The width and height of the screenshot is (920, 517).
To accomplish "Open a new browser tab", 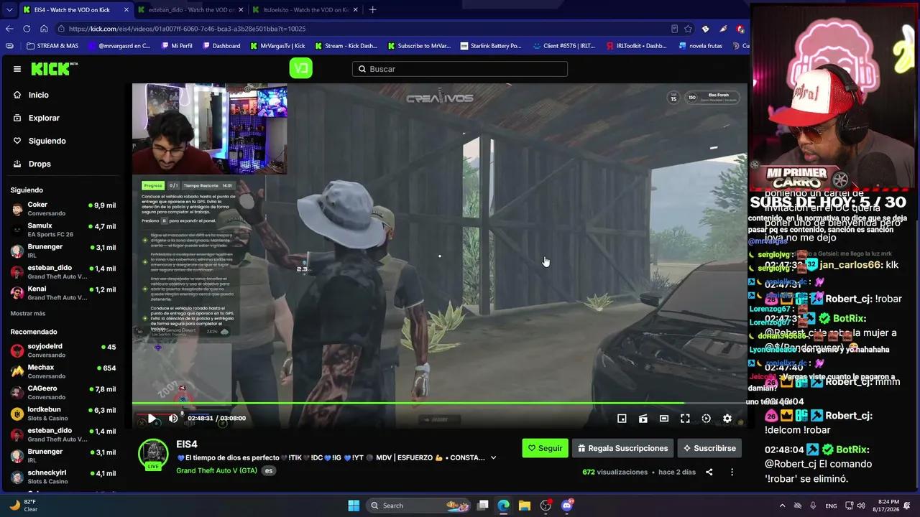I will [372, 10].
